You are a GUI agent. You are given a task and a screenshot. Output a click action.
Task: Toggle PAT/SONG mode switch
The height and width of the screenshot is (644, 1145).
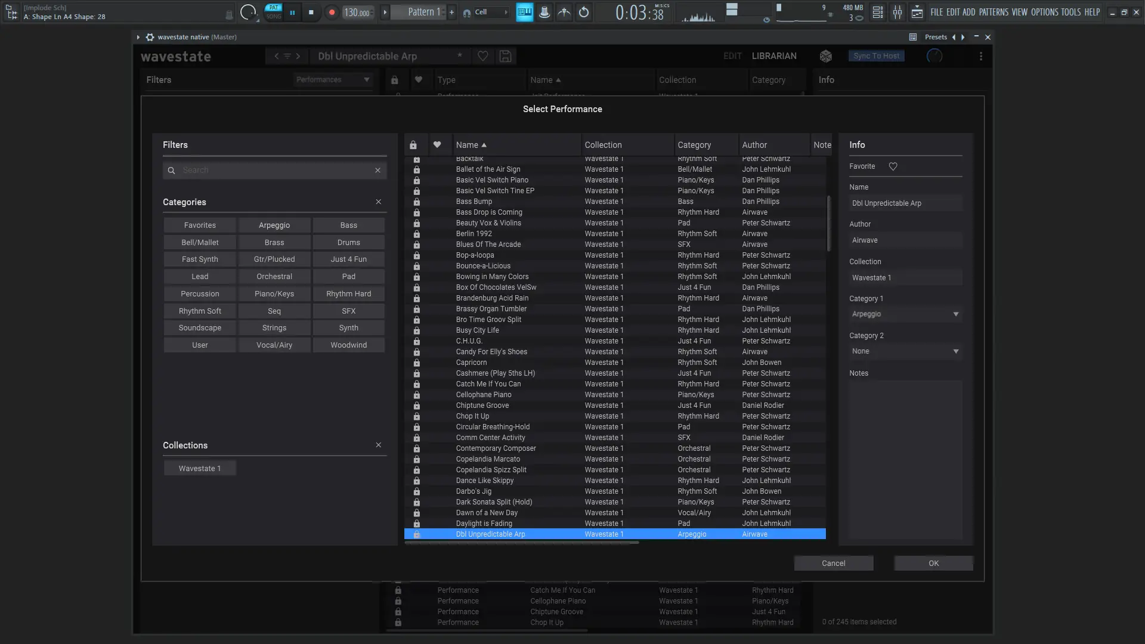[274, 12]
